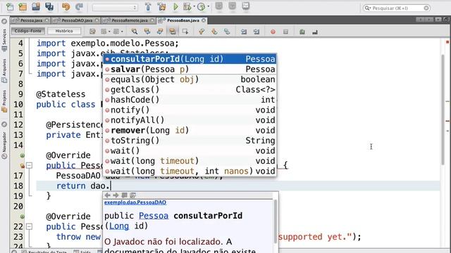Click the Stop Macro Recording icon
The width and height of the screenshot is (451, 253).
click(x=285, y=32)
